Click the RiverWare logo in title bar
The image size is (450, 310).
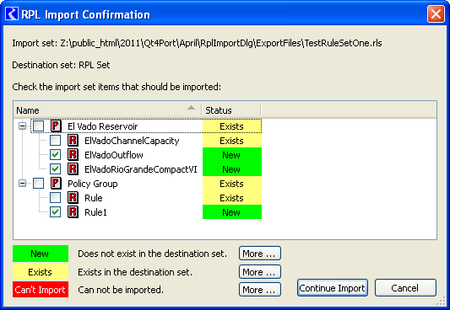(12, 13)
